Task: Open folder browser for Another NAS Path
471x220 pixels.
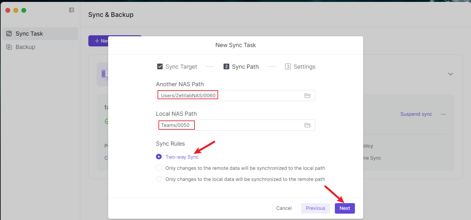Action: (x=307, y=96)
